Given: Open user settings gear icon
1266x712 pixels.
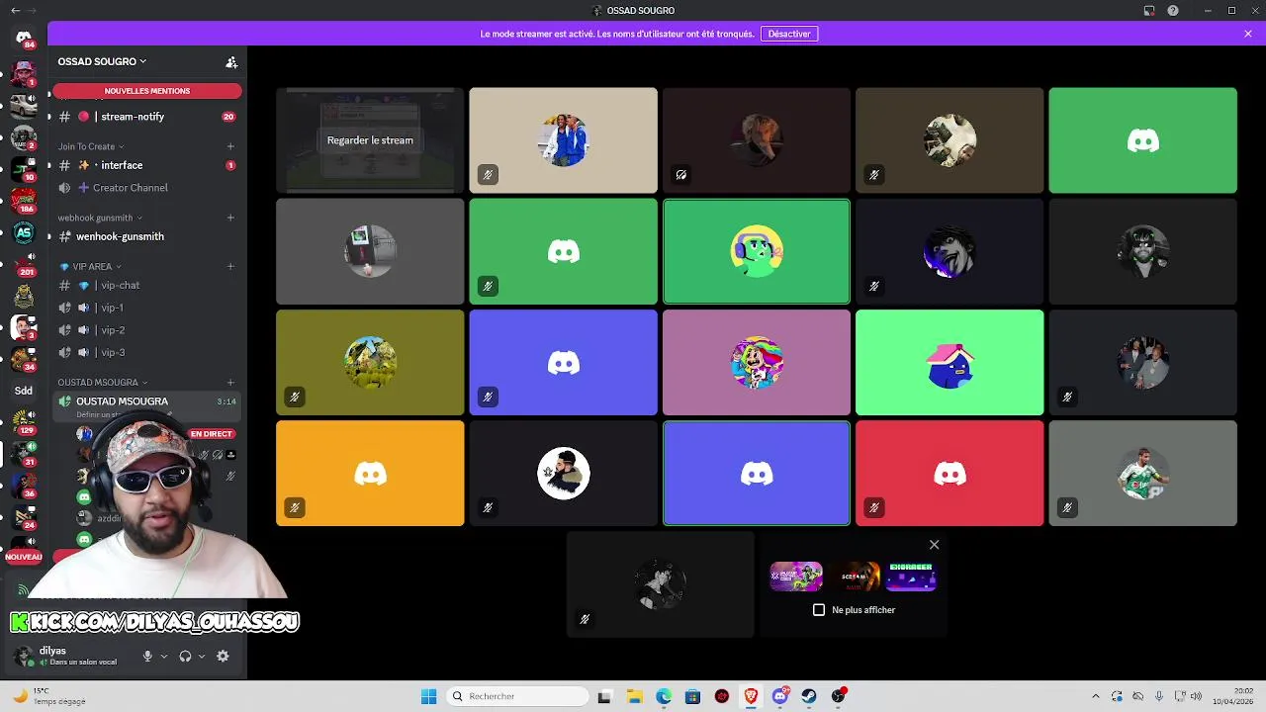Looking at the screenshot, I should point(223,656).
